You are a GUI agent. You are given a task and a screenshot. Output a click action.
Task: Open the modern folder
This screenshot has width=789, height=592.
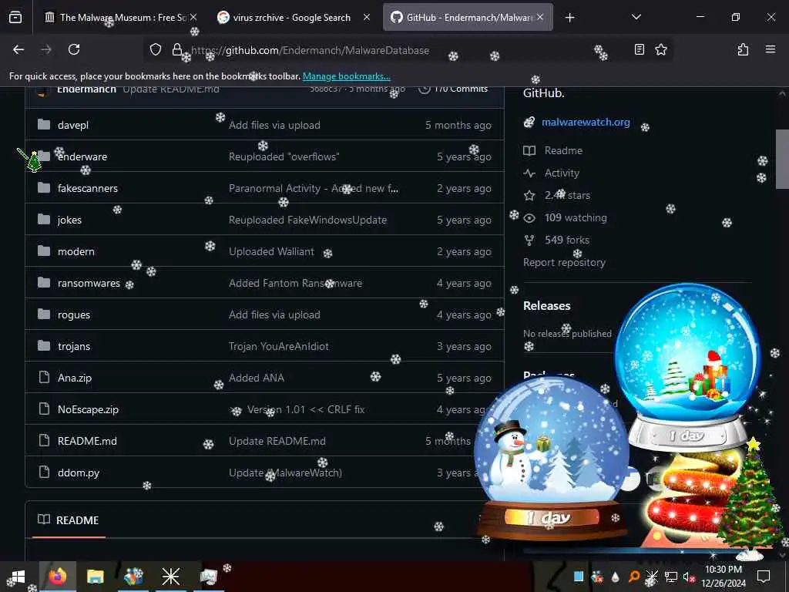coord(76,252)
